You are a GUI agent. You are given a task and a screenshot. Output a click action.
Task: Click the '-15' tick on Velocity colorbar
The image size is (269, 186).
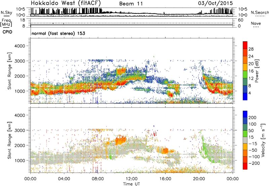[x=253, y=144]
